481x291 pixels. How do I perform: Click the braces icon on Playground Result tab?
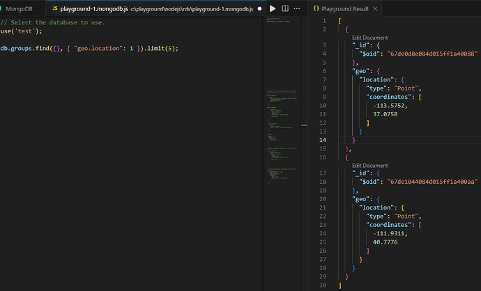pyautogui.click(x=316, y=8)
